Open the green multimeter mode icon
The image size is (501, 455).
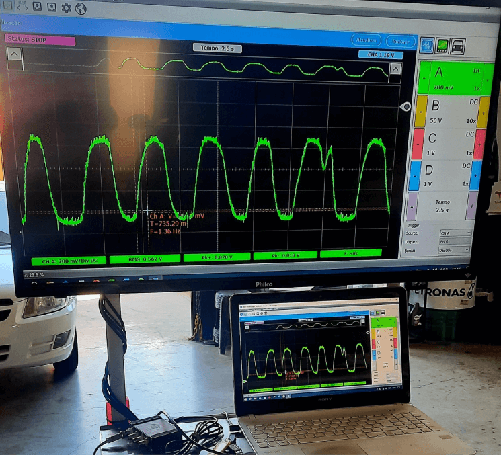click(443, 46)
